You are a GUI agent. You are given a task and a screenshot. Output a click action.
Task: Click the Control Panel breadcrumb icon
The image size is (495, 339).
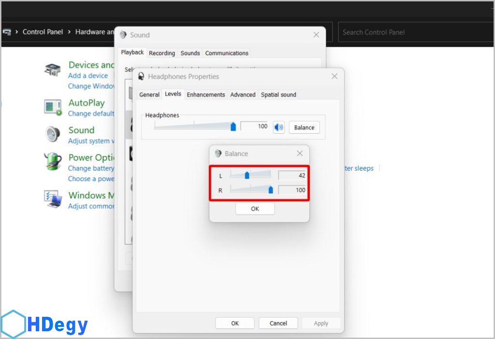(7, 32)
